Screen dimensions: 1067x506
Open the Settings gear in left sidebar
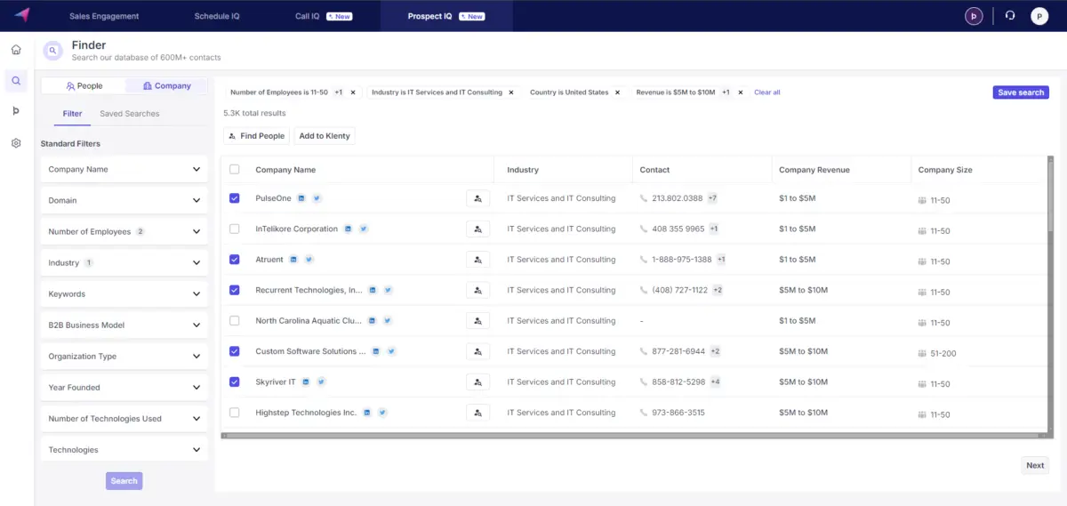pos(16,142)
